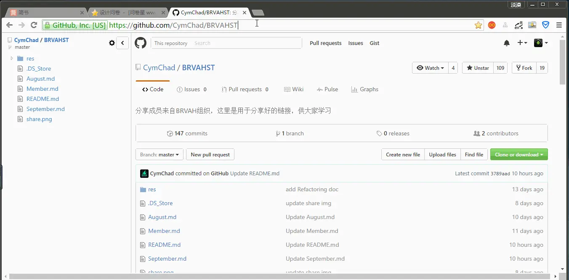The height and width of the screenshot is (280, 569).
Task: Open September.md in the sidebar tree
Action: point(45,109)
